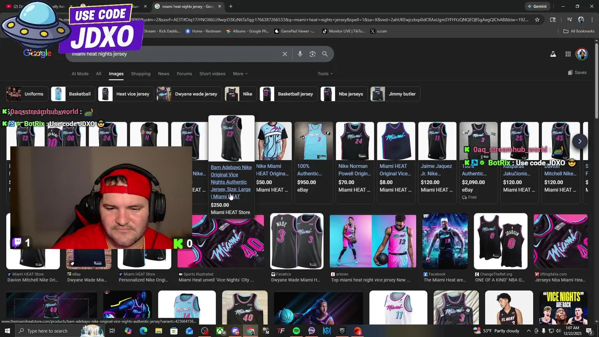599x337 pixels.
Task: Open All Bookmarks folder
Action: (579, 31)
